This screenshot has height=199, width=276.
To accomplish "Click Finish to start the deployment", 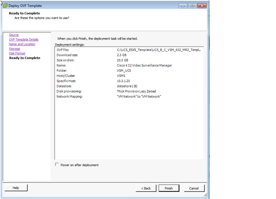I will tap(169, 188).
